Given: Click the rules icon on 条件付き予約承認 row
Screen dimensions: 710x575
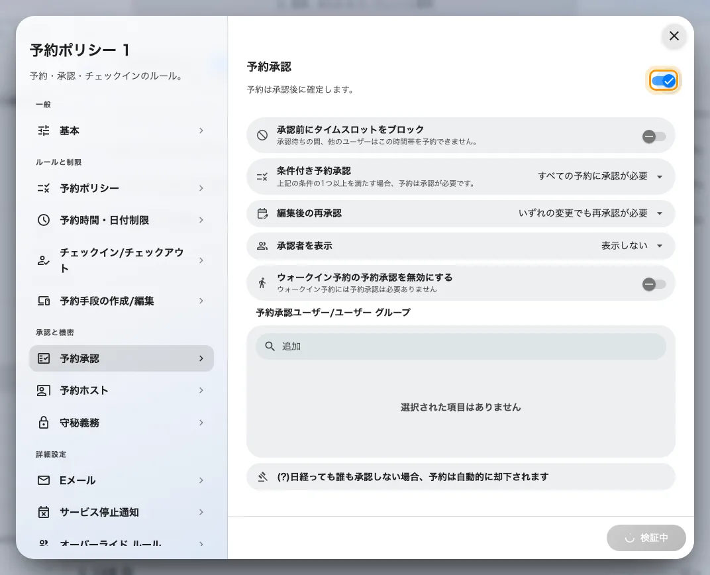Looking at the screenshot, I should [x=262, y=177].
